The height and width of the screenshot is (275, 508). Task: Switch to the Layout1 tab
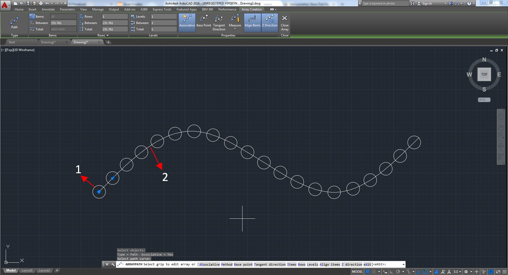click(27, 270)
